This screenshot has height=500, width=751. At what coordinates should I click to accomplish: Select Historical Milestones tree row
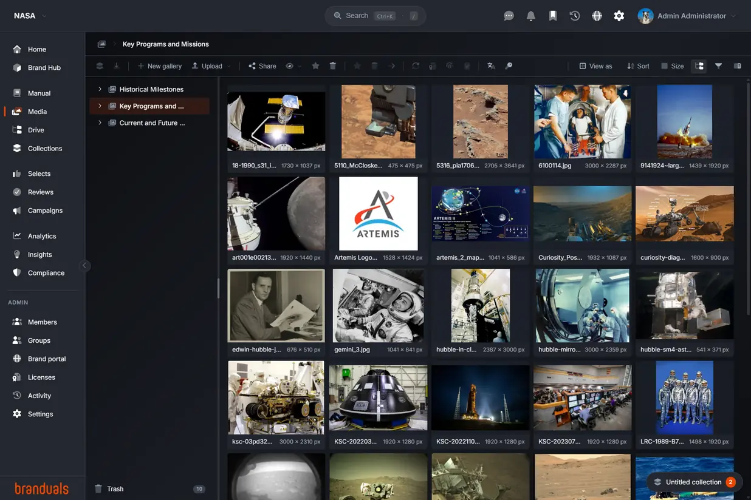click(149, 89)
